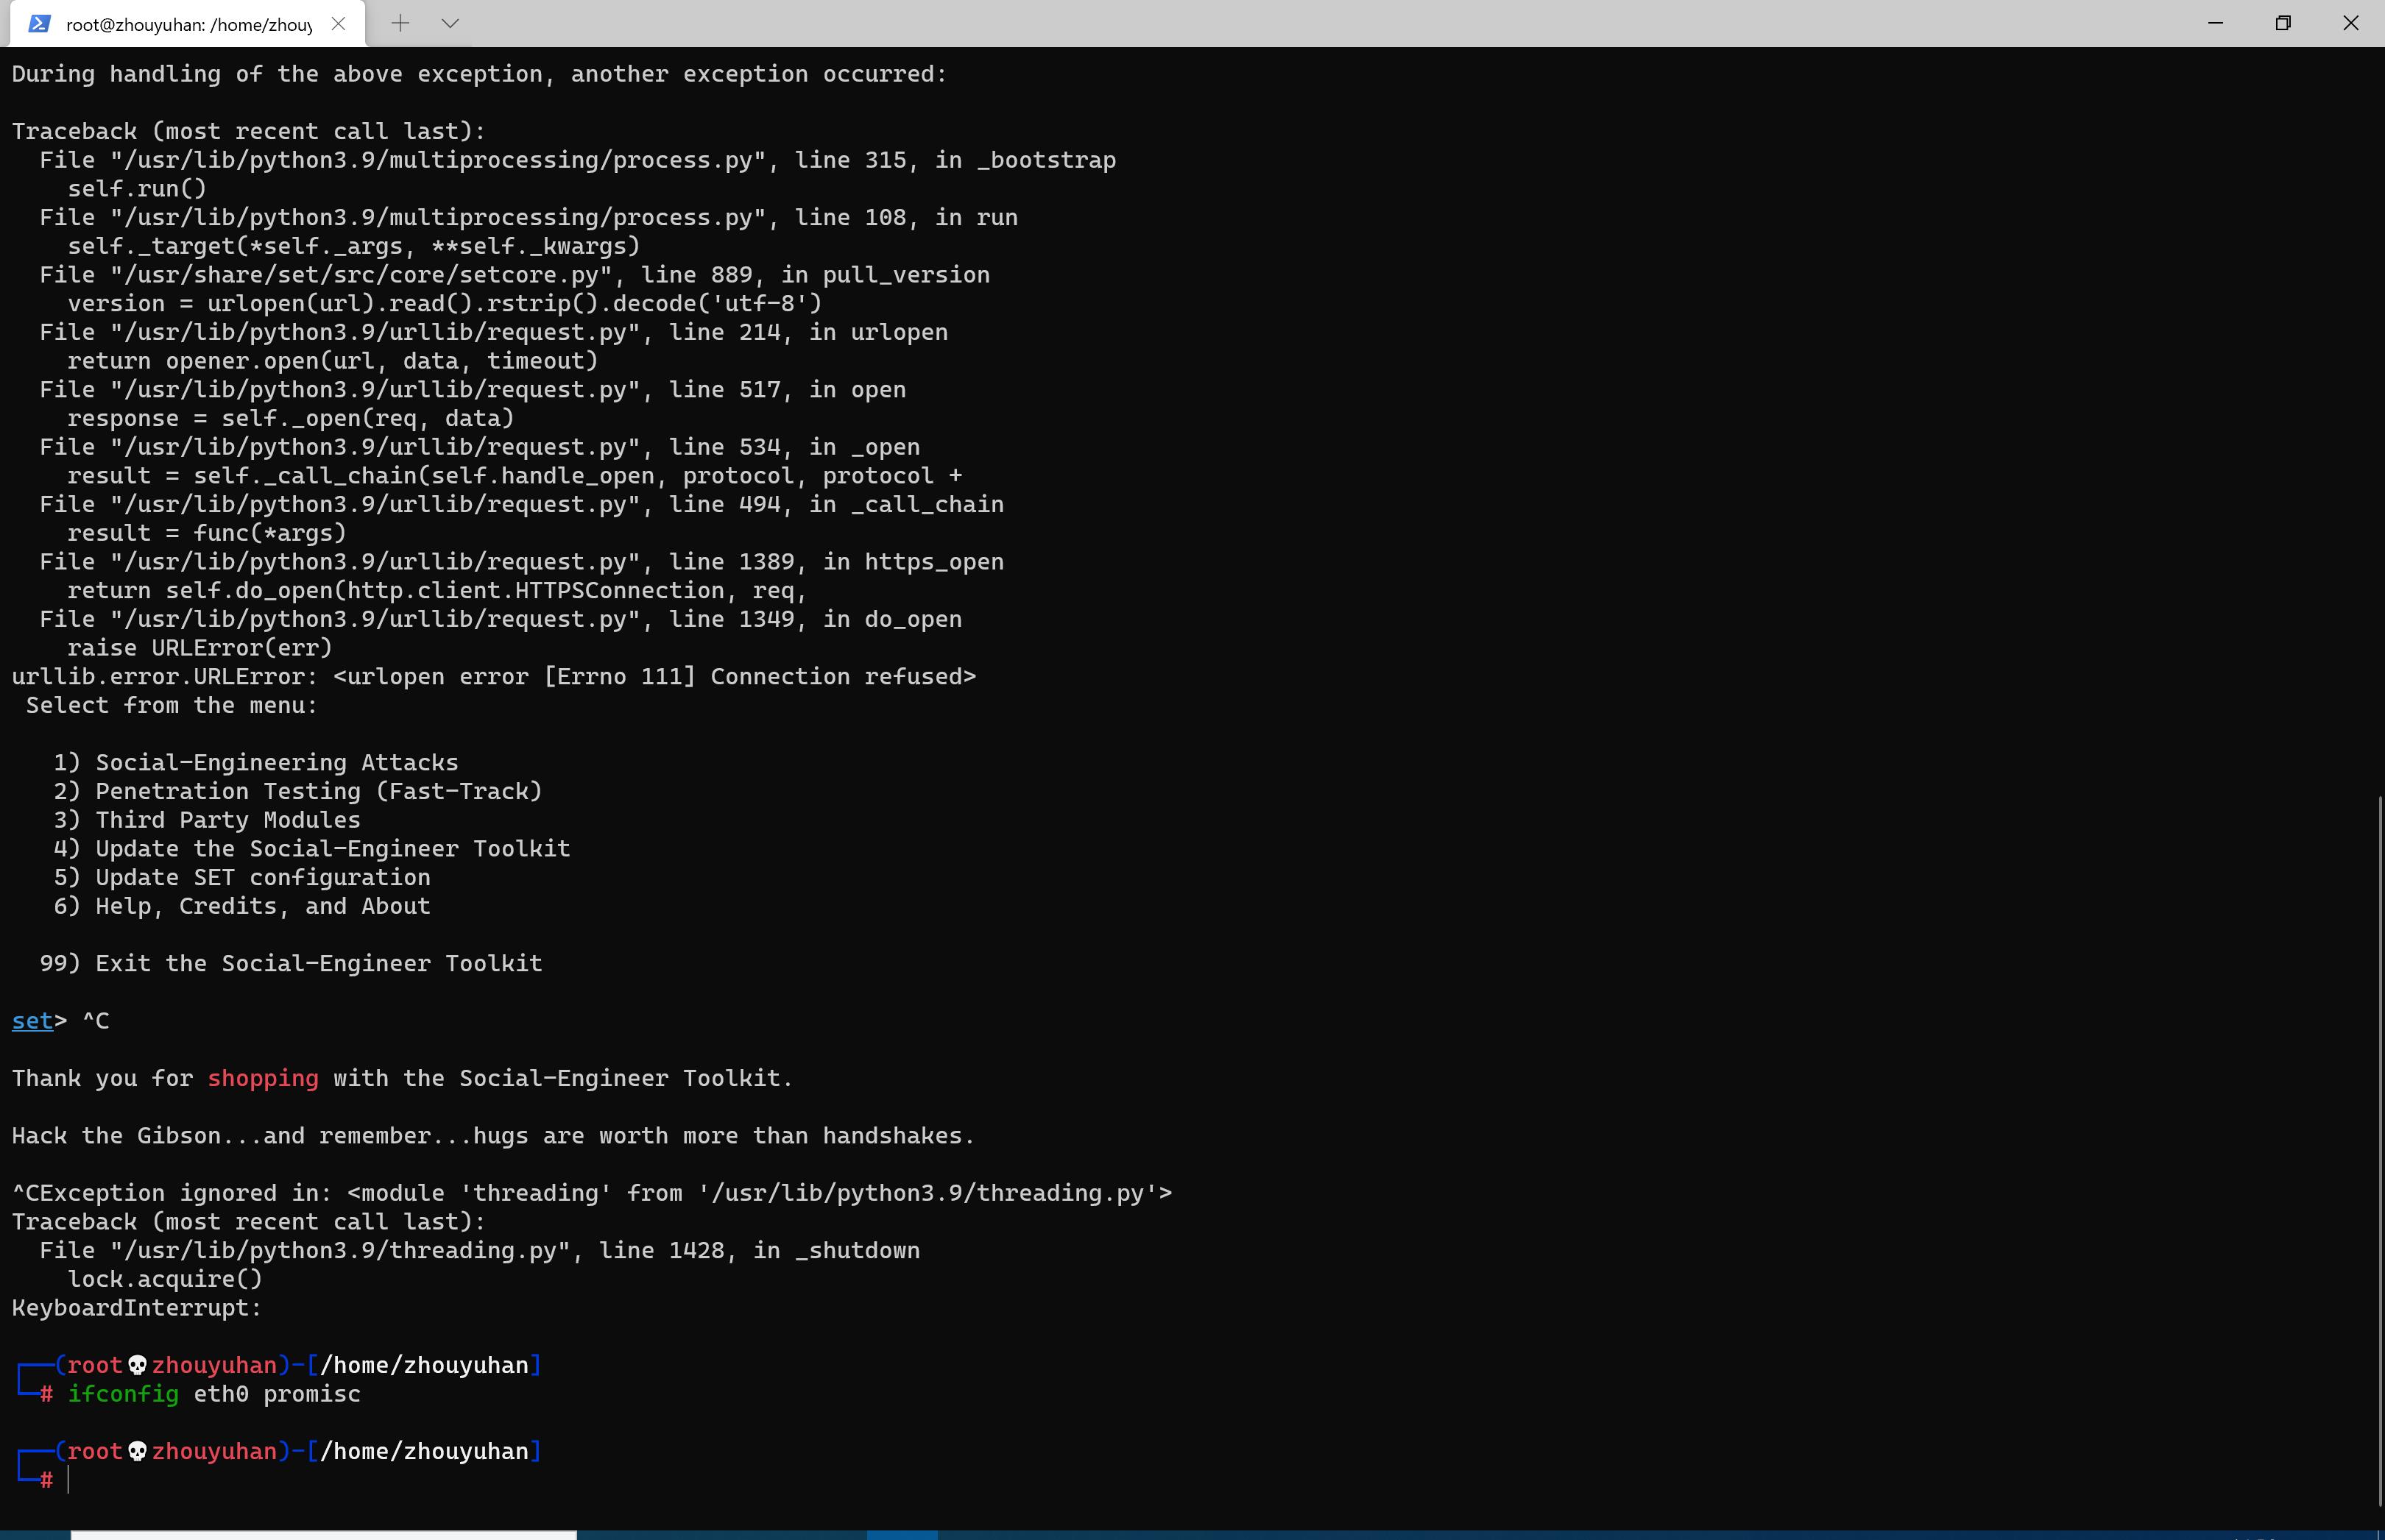Click the 'lock.acquire()' line

pyautogui.click(x=165, y=1279)
